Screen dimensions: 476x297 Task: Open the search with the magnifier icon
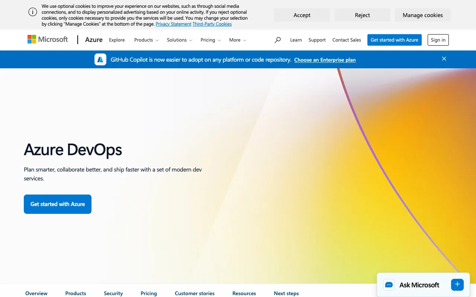277,40
